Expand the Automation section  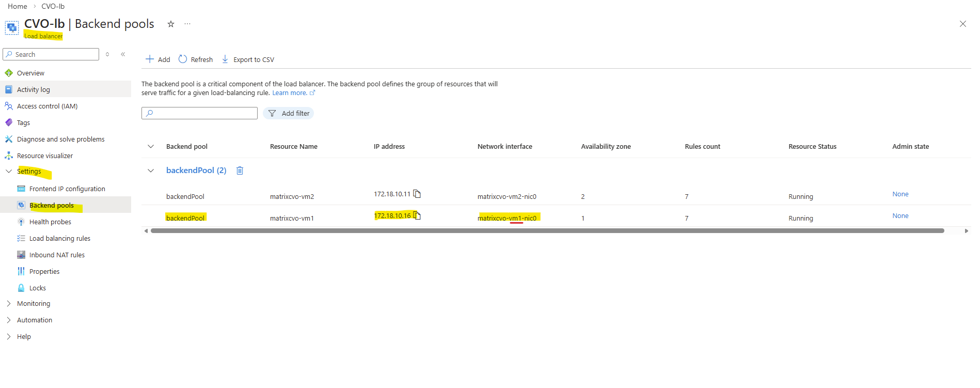tap(9, 320)
